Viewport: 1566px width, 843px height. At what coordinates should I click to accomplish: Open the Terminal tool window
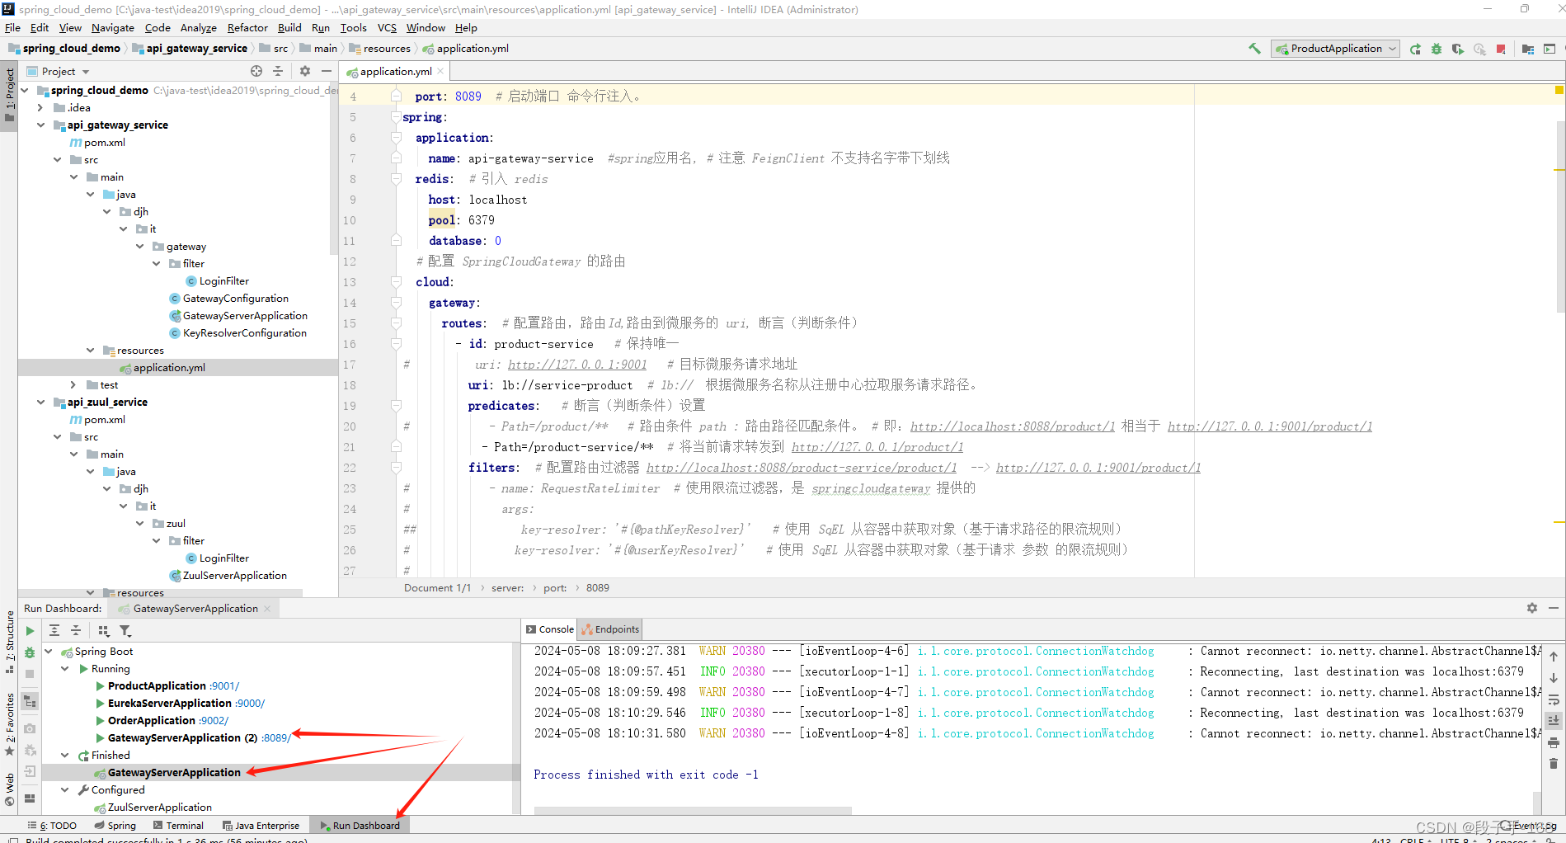(178, 826)
